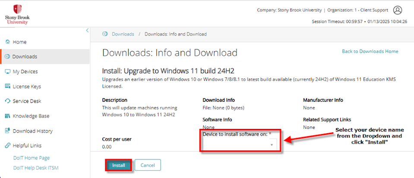Click Downloads: Info and Download breadcrumb text
414x178 pixels.
point(176,34)
